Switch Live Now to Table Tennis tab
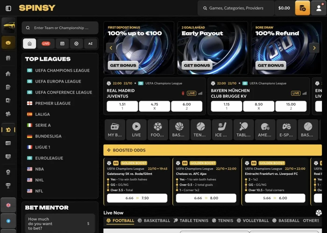 (x=191, y=221)
